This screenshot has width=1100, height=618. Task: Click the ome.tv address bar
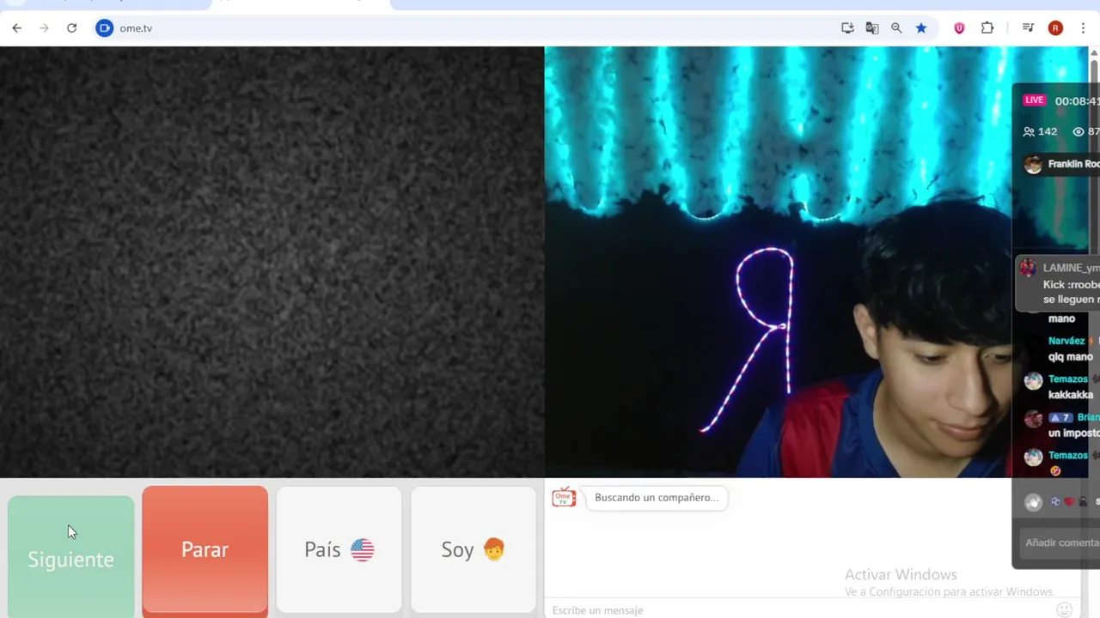[x=464, y=28]
